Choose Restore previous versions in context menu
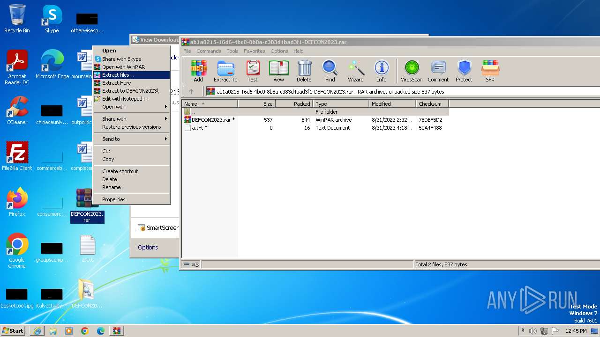 point(131,127)
